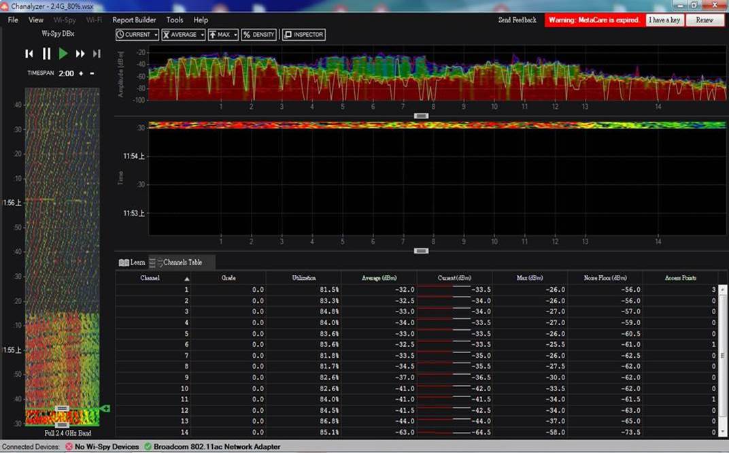Click the Broadcom 802.11ac Network Adapter label
This screenshot has height=453, width=729.
pos(217,446)
